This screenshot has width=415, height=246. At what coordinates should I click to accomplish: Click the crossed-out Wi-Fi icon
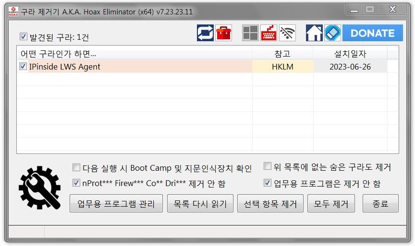point(287,33)
